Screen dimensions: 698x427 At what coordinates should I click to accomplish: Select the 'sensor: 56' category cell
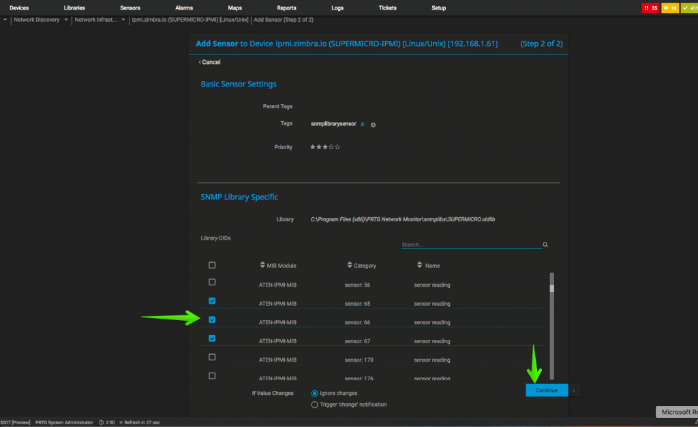click(x=357, y=285)
